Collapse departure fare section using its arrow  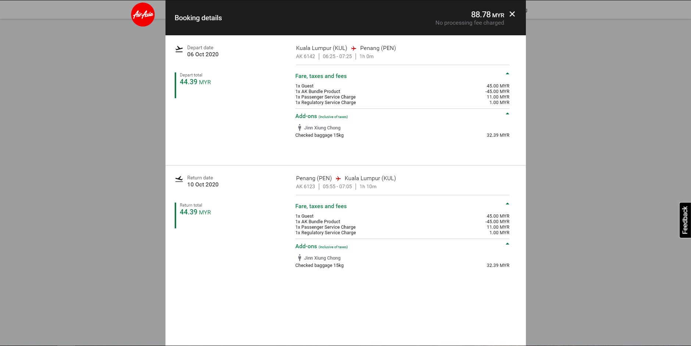coord(507,74)
